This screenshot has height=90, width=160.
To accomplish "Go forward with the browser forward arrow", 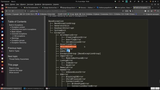I will (10, 11).
